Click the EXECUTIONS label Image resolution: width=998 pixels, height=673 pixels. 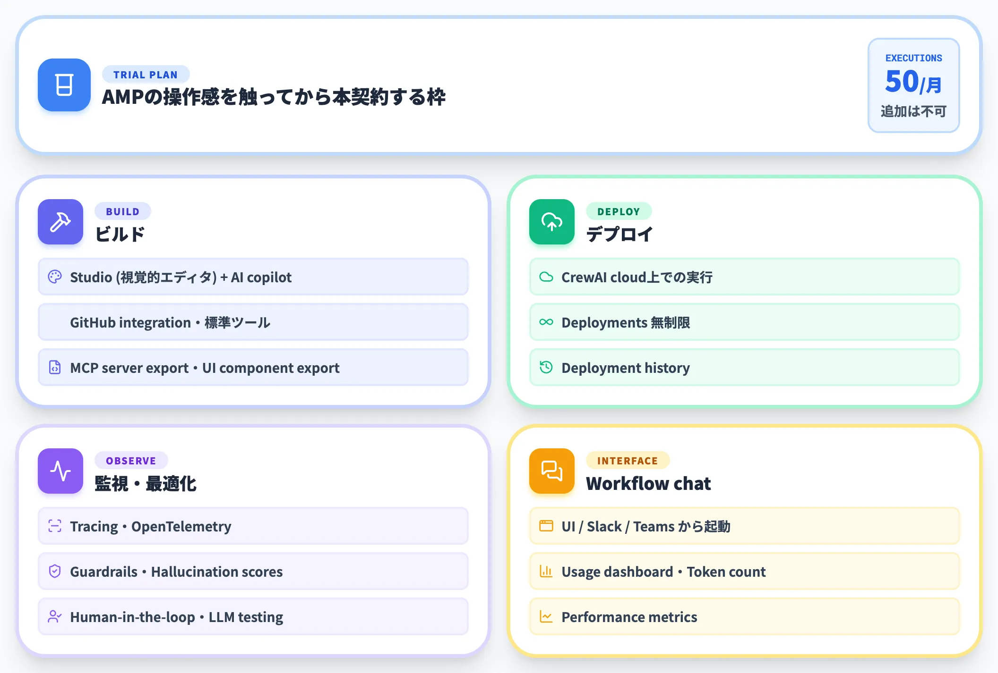914,58
